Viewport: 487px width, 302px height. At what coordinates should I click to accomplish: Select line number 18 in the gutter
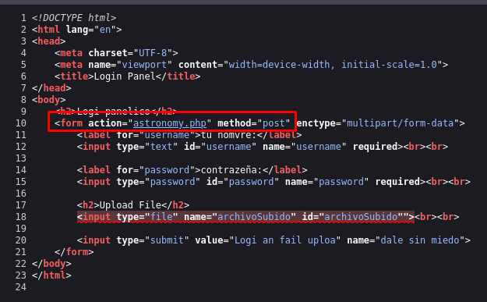pyautogui.click(x=21, y=217)
